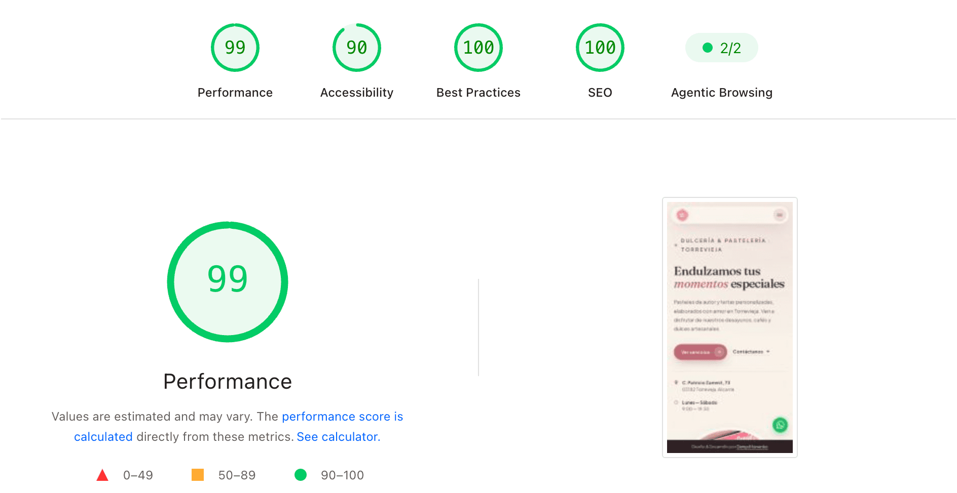Screen dimensions: 957x493
Task: Click the Agentic Browsing 2/2 badge
Action: 722,48
